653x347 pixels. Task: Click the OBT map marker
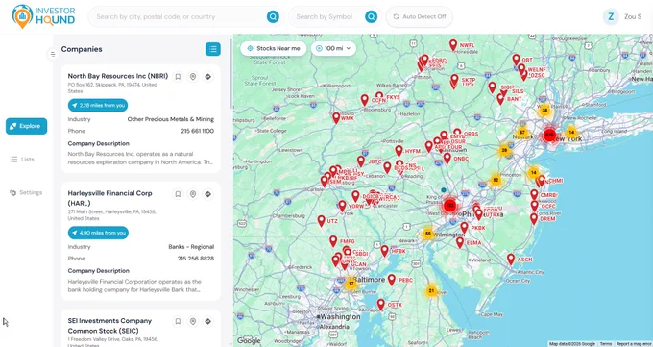tap(516, 60)
